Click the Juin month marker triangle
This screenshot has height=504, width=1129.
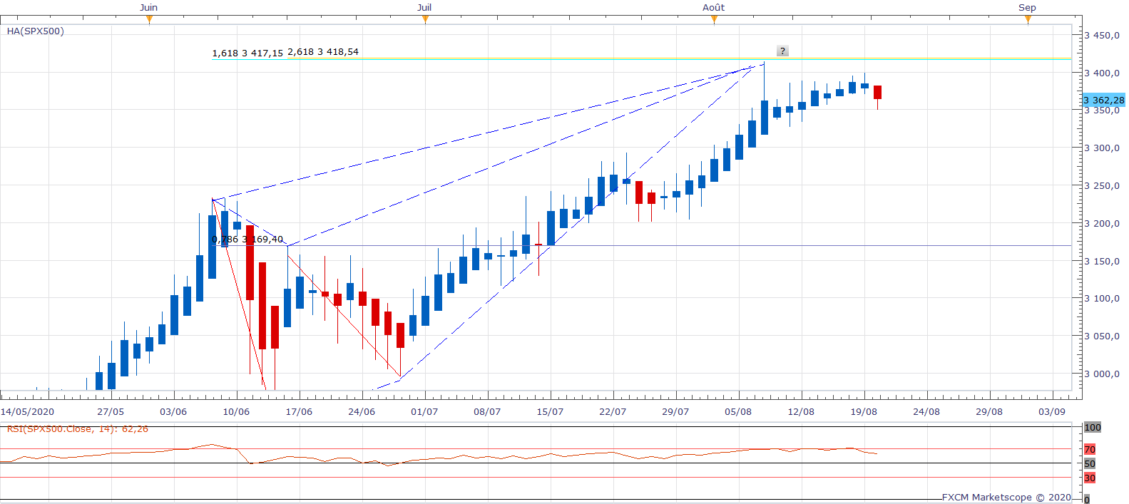coord(149,19)
